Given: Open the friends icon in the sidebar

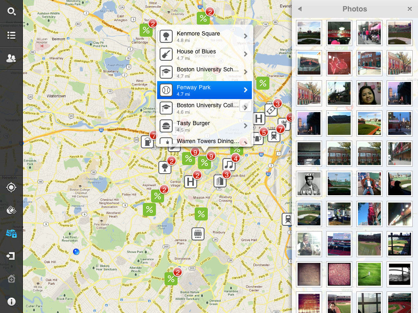Looking at the screenshot, I should click(x=11, y=58).
